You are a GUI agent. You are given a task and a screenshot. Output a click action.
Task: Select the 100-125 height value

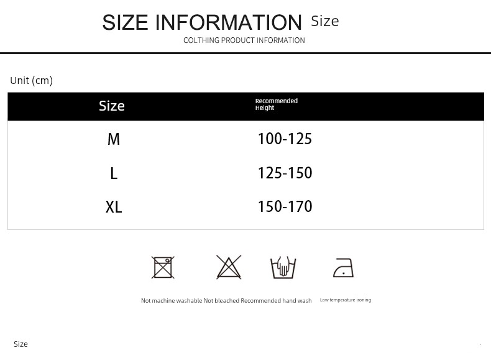pyautogui.click(x=285, y=139)
